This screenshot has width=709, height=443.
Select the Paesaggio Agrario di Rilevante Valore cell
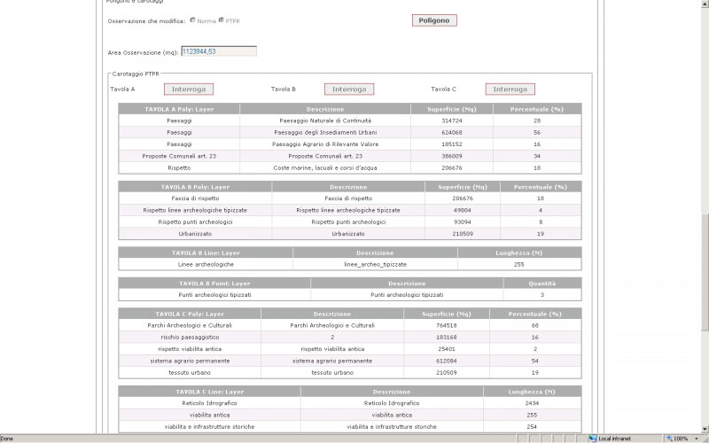tap(324, 144)
